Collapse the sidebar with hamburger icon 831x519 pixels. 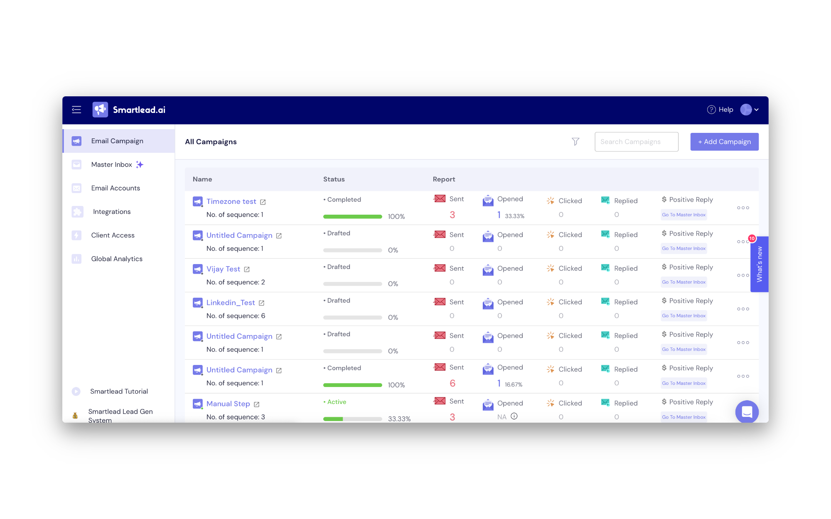click(76, 110)
